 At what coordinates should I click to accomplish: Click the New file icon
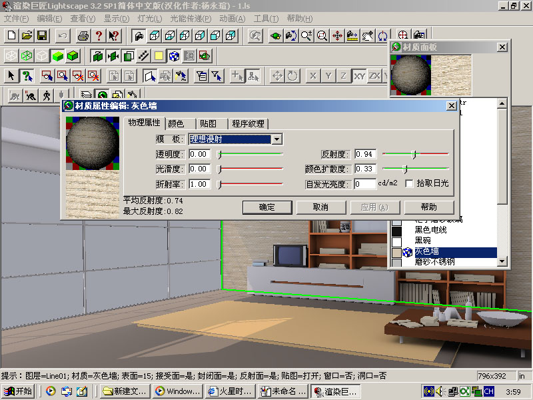tap(11, 35)
